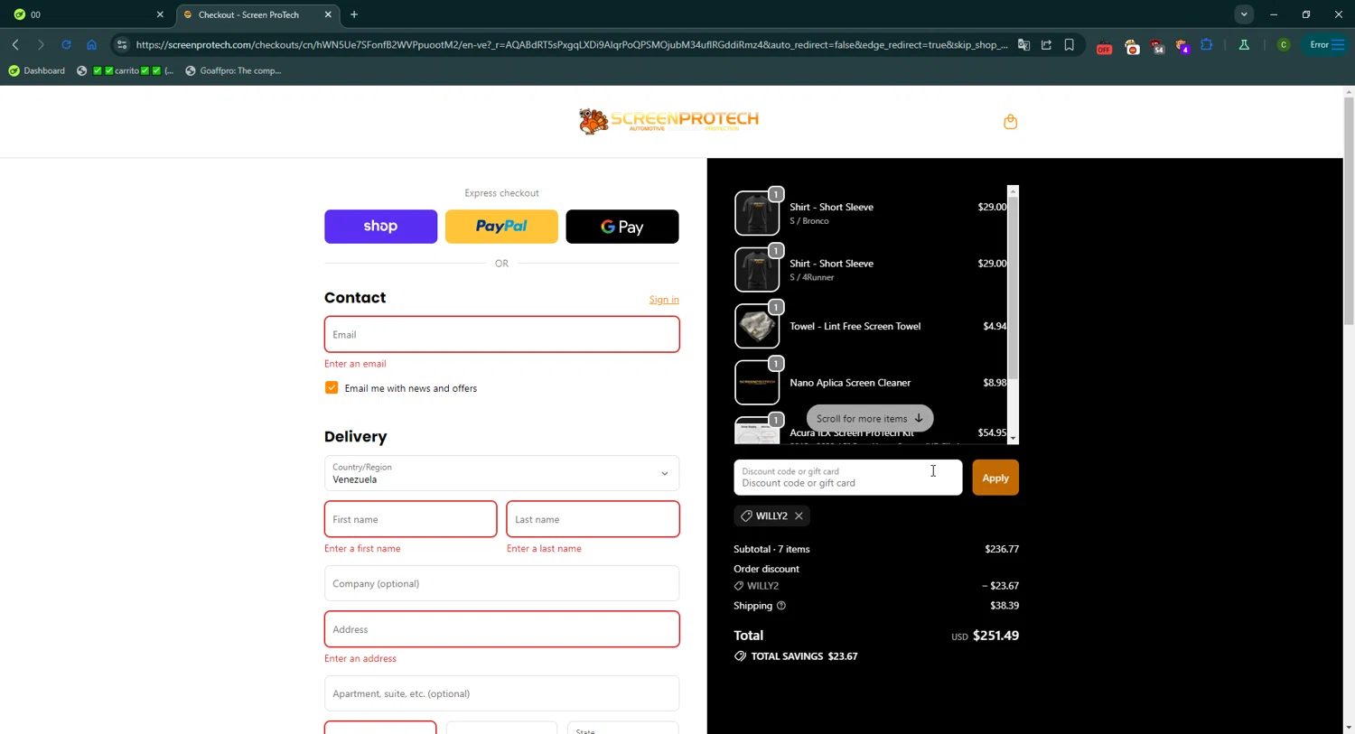
Task: Apply the discount code
Action: (995, 478)
